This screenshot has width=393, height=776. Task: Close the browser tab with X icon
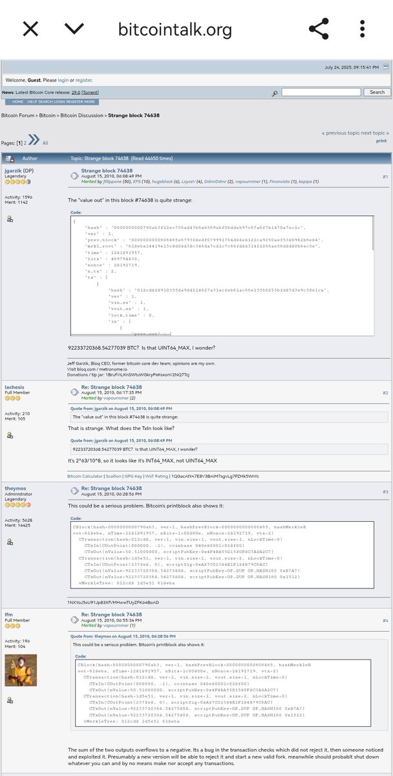30,28
